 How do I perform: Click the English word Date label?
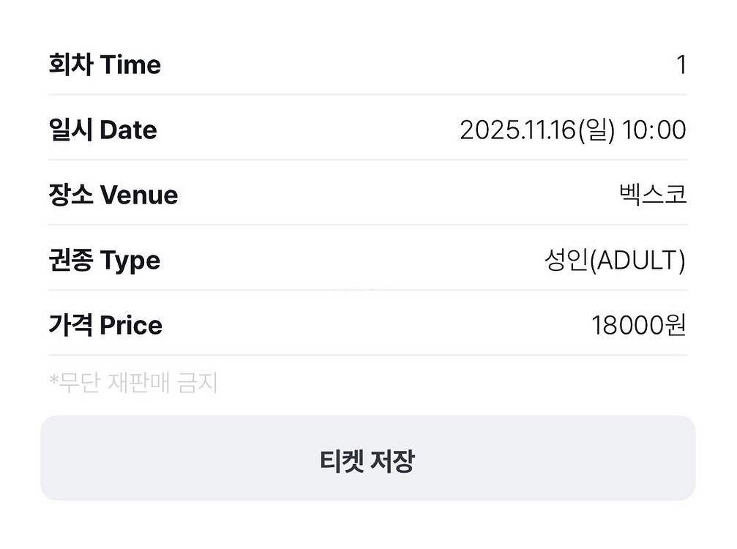tap(128, 130)
